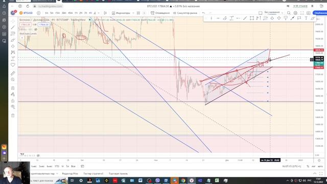Select the crosshair cursor tool
Viewport: 327px width, 184px height.
point(13,21)
